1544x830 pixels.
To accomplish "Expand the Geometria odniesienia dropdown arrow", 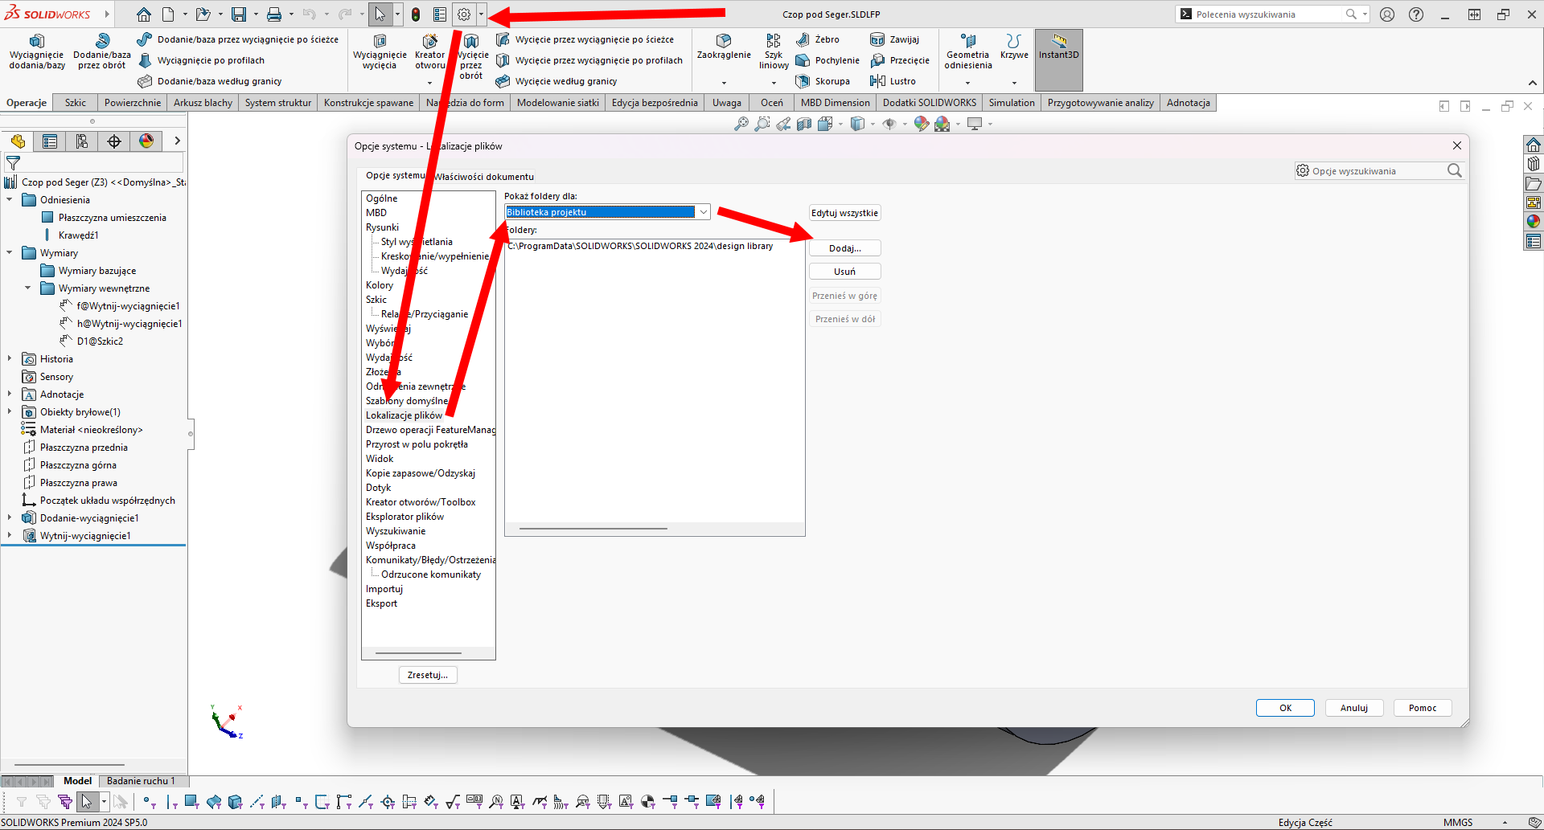I will (x=967, y=83).
